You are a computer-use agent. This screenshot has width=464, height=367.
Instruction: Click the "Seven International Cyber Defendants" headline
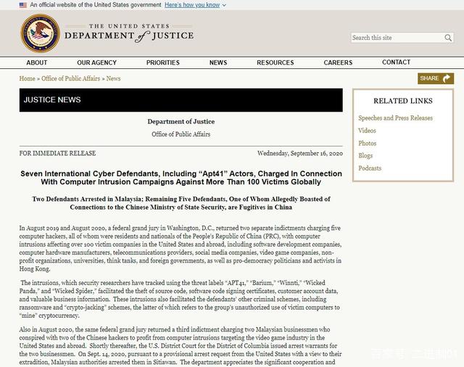click(x=181, y=178)
